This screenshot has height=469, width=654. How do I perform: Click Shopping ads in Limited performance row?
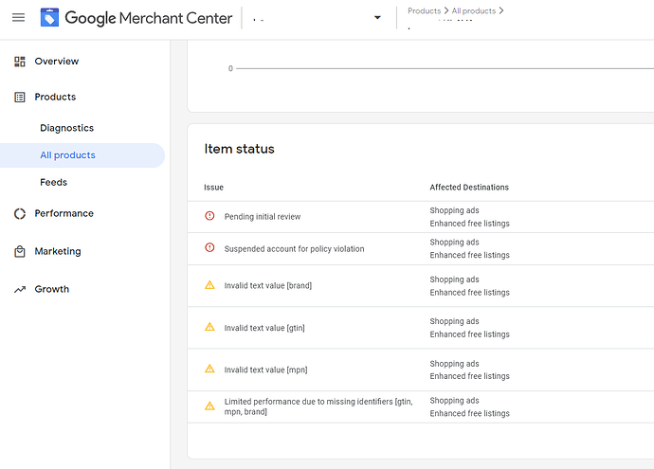click(454, 401)
